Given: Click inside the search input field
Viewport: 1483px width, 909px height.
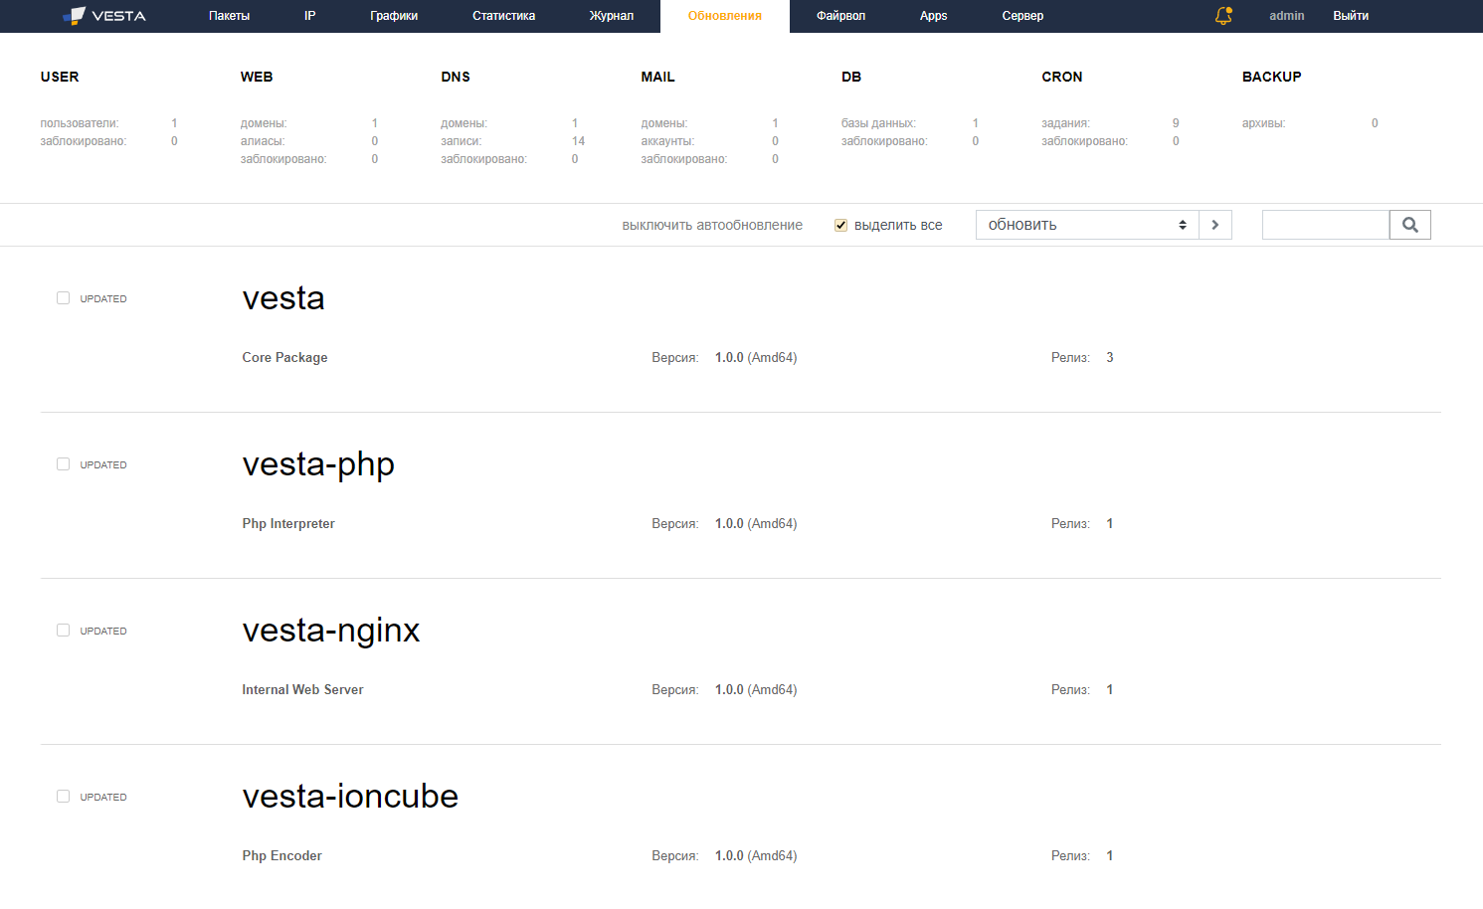Looking at the screenshot, I should 1325,224.
